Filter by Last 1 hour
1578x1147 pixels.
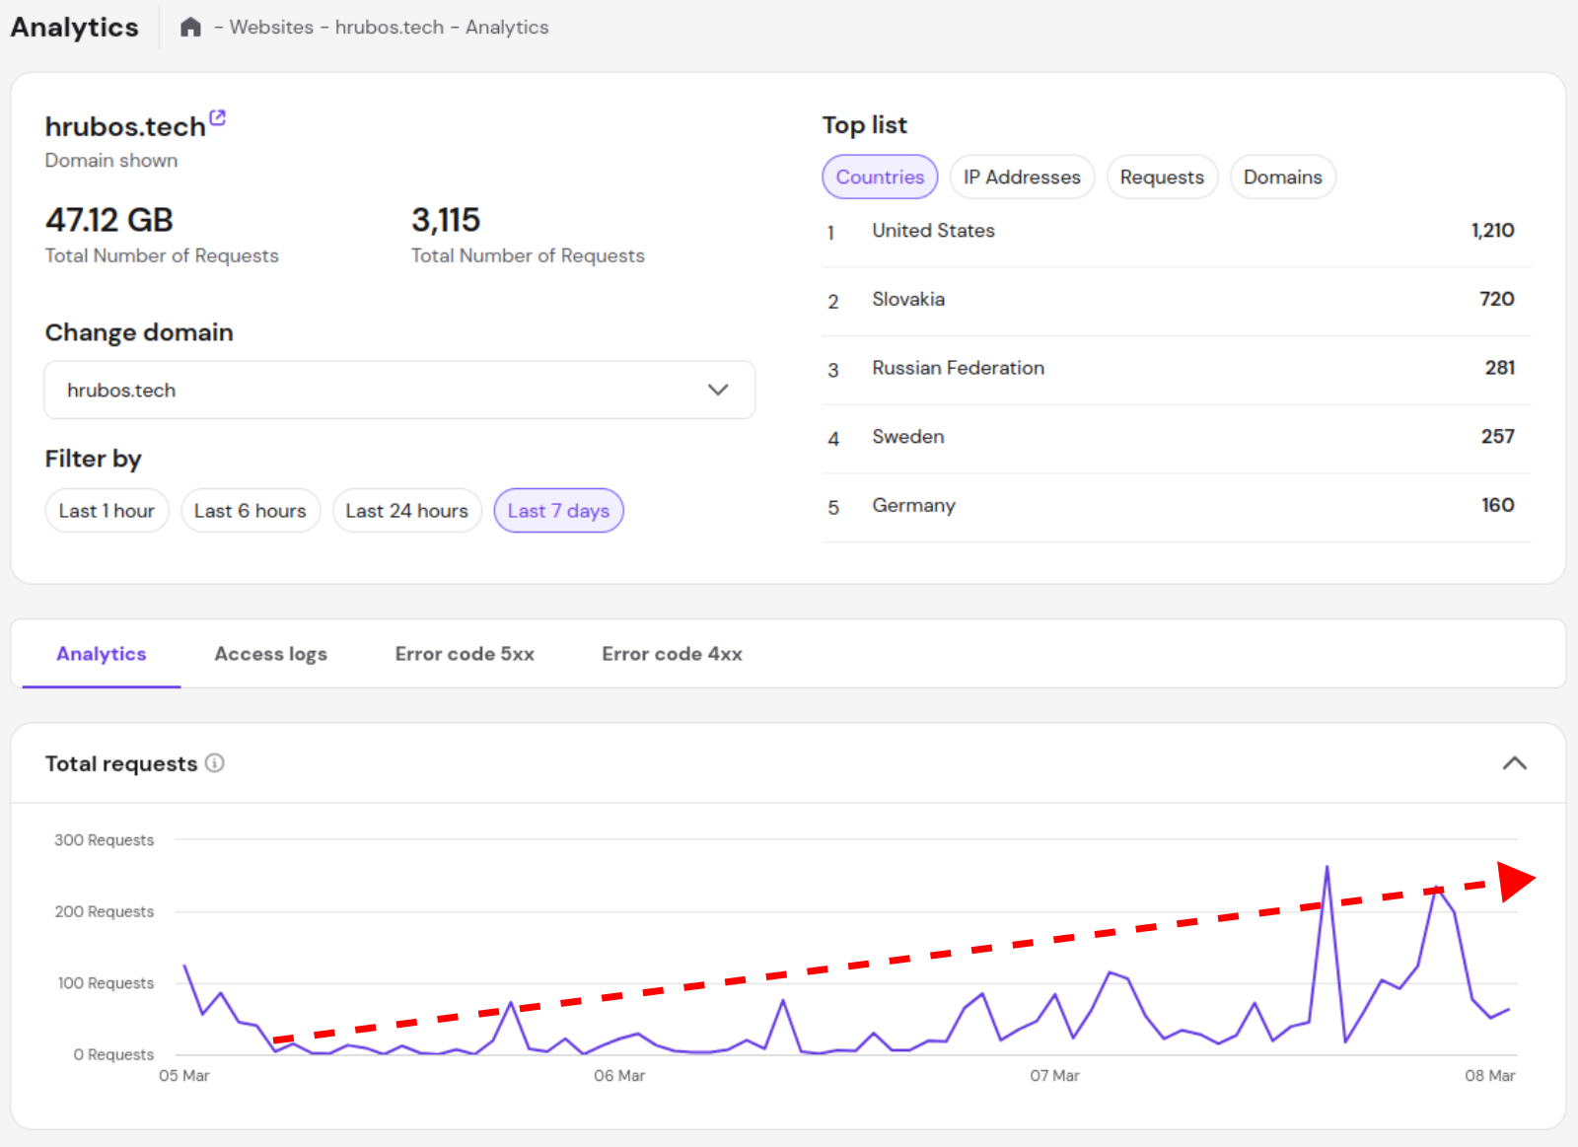pos(107,511)
